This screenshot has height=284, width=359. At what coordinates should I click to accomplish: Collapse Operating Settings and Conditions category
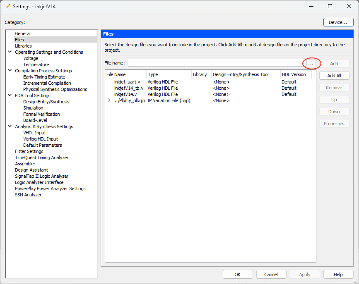[x=10, y=52]
